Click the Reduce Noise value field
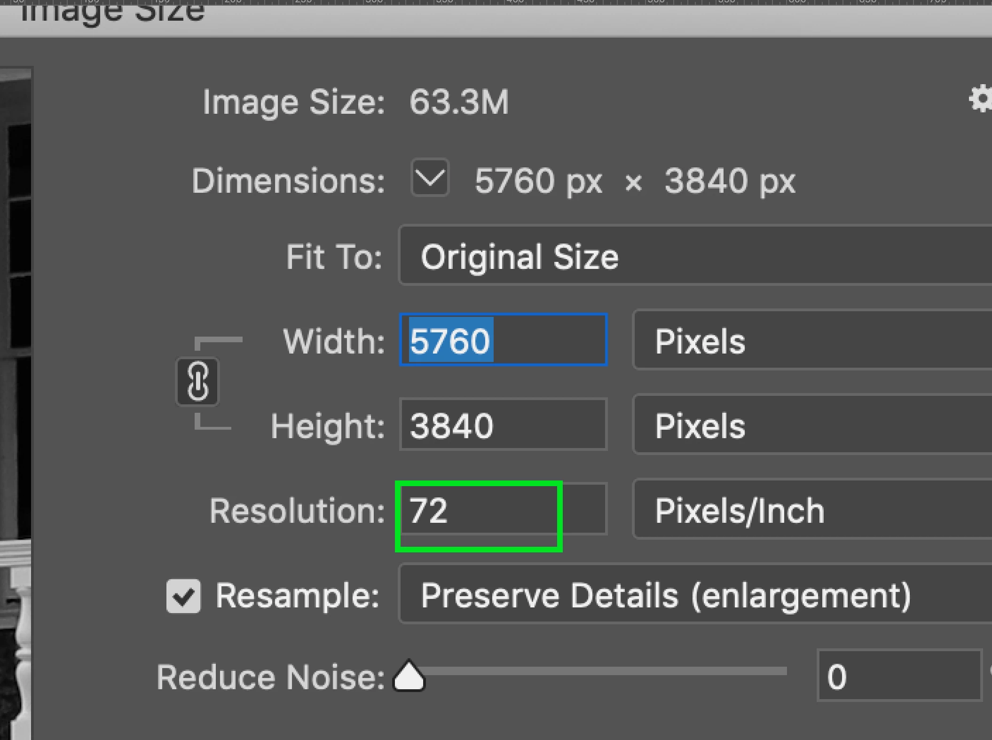 899,676
